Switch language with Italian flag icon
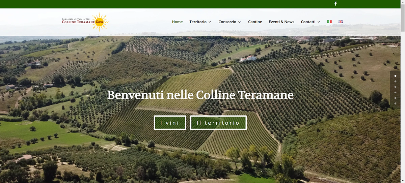 [329, 22]
